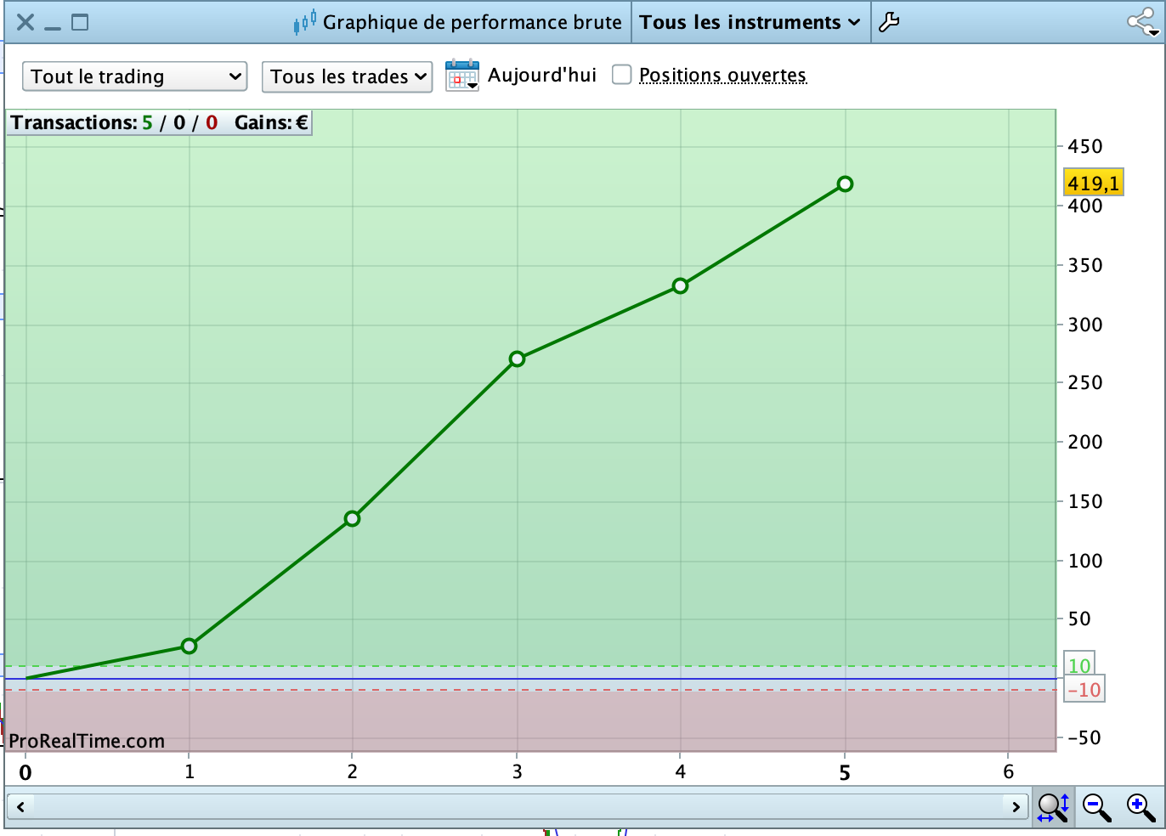The image size is (1166, 836).
Task: Close the performance chart window
Action: point(25,22)
